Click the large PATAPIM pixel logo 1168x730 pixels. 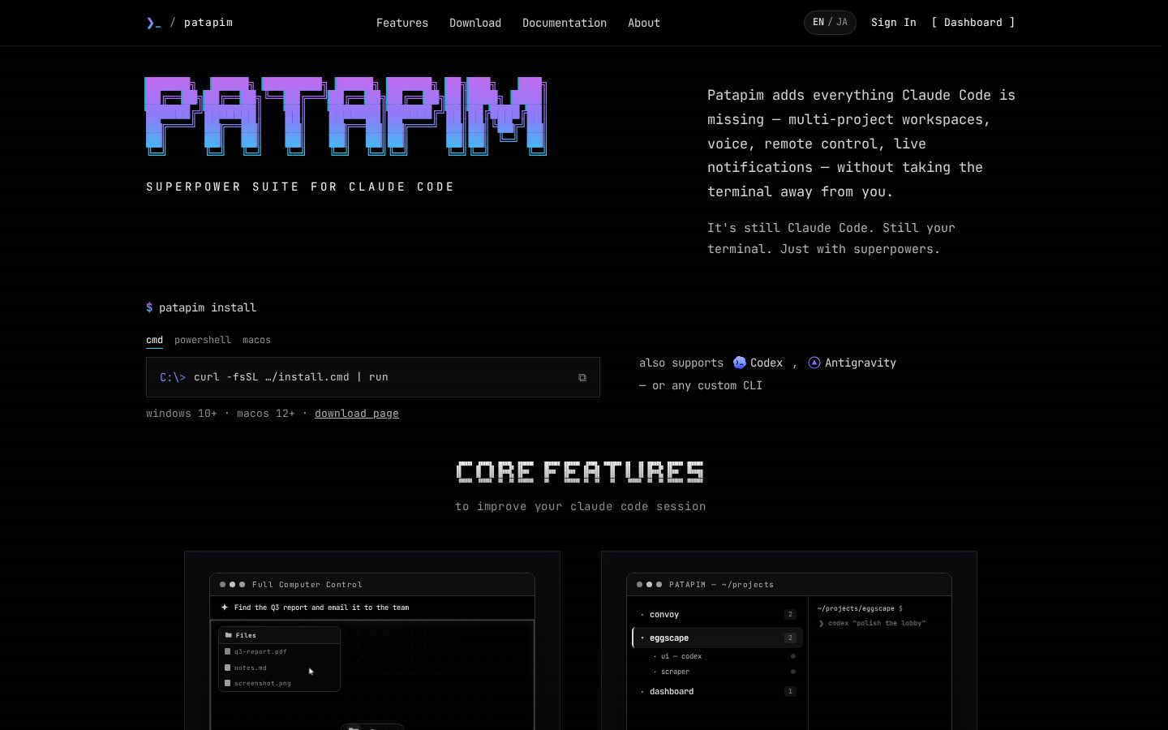click(x=346, y=116)
